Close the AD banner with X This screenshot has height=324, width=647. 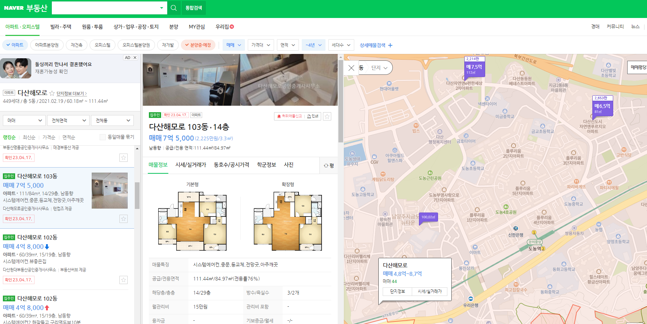[135, 58]
